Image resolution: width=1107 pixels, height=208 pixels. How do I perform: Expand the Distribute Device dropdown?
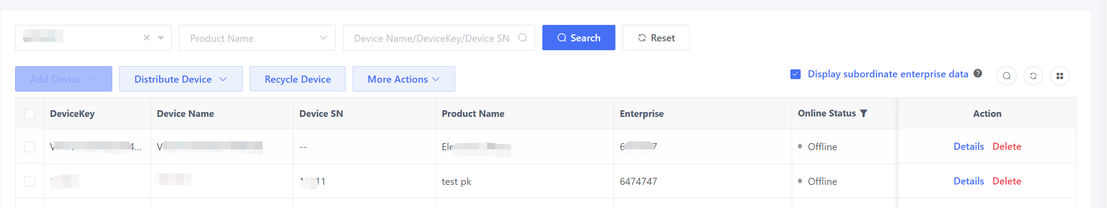click(x=181, y=79)
